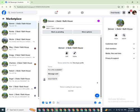Open the Windows Start menu
140x112 pixels.
pos(3,110)
